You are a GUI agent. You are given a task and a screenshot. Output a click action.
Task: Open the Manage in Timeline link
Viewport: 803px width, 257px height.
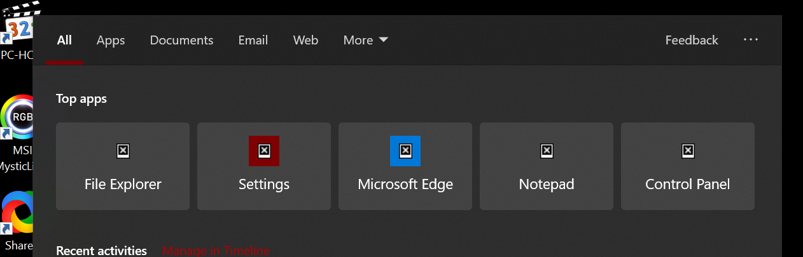[216, 251]
